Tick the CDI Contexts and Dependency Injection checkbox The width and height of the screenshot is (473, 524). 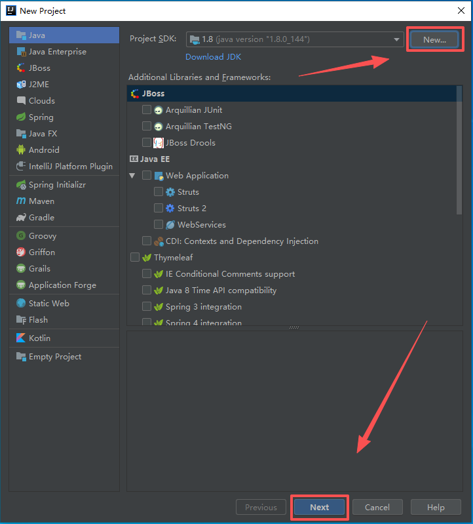click(147, 241)
